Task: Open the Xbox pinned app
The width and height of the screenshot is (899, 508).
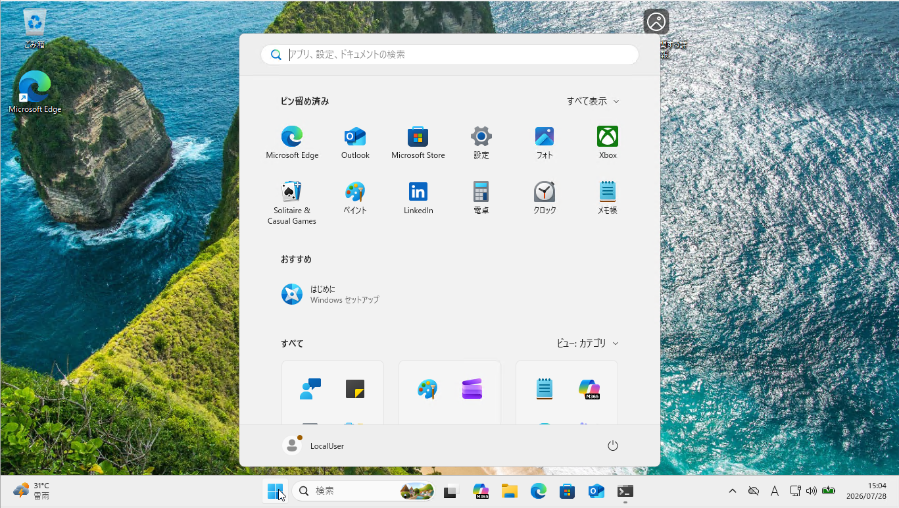Action: (608, 143)
